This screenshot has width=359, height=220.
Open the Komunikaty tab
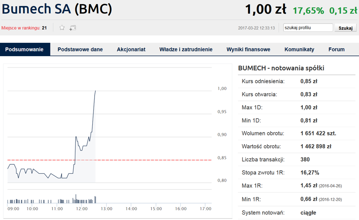pyautogui.click(x=299, y=49)
